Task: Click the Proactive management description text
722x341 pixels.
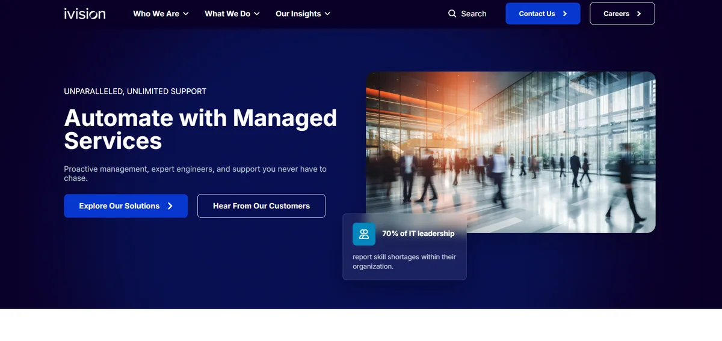Action: 196,174
